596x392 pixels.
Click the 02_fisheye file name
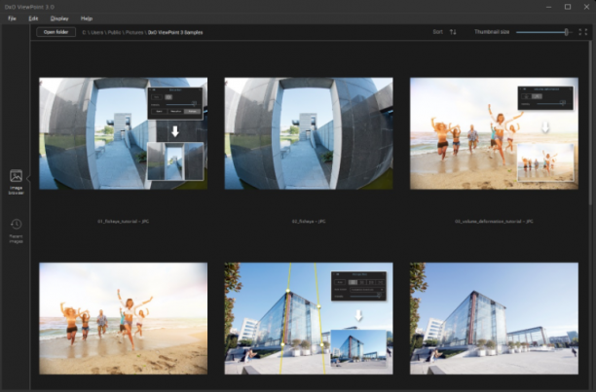coord(309,221)
